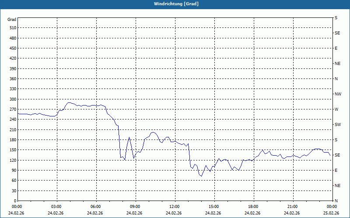The width and height of the screenshot is (350, 218).
Task: Click the blue line's lowest dip after 13:00
Action: (202, 176)
